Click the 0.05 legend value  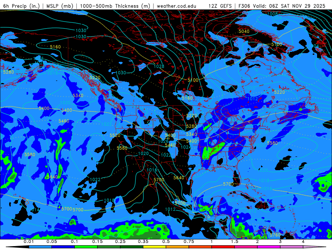[x=51, y=242]
